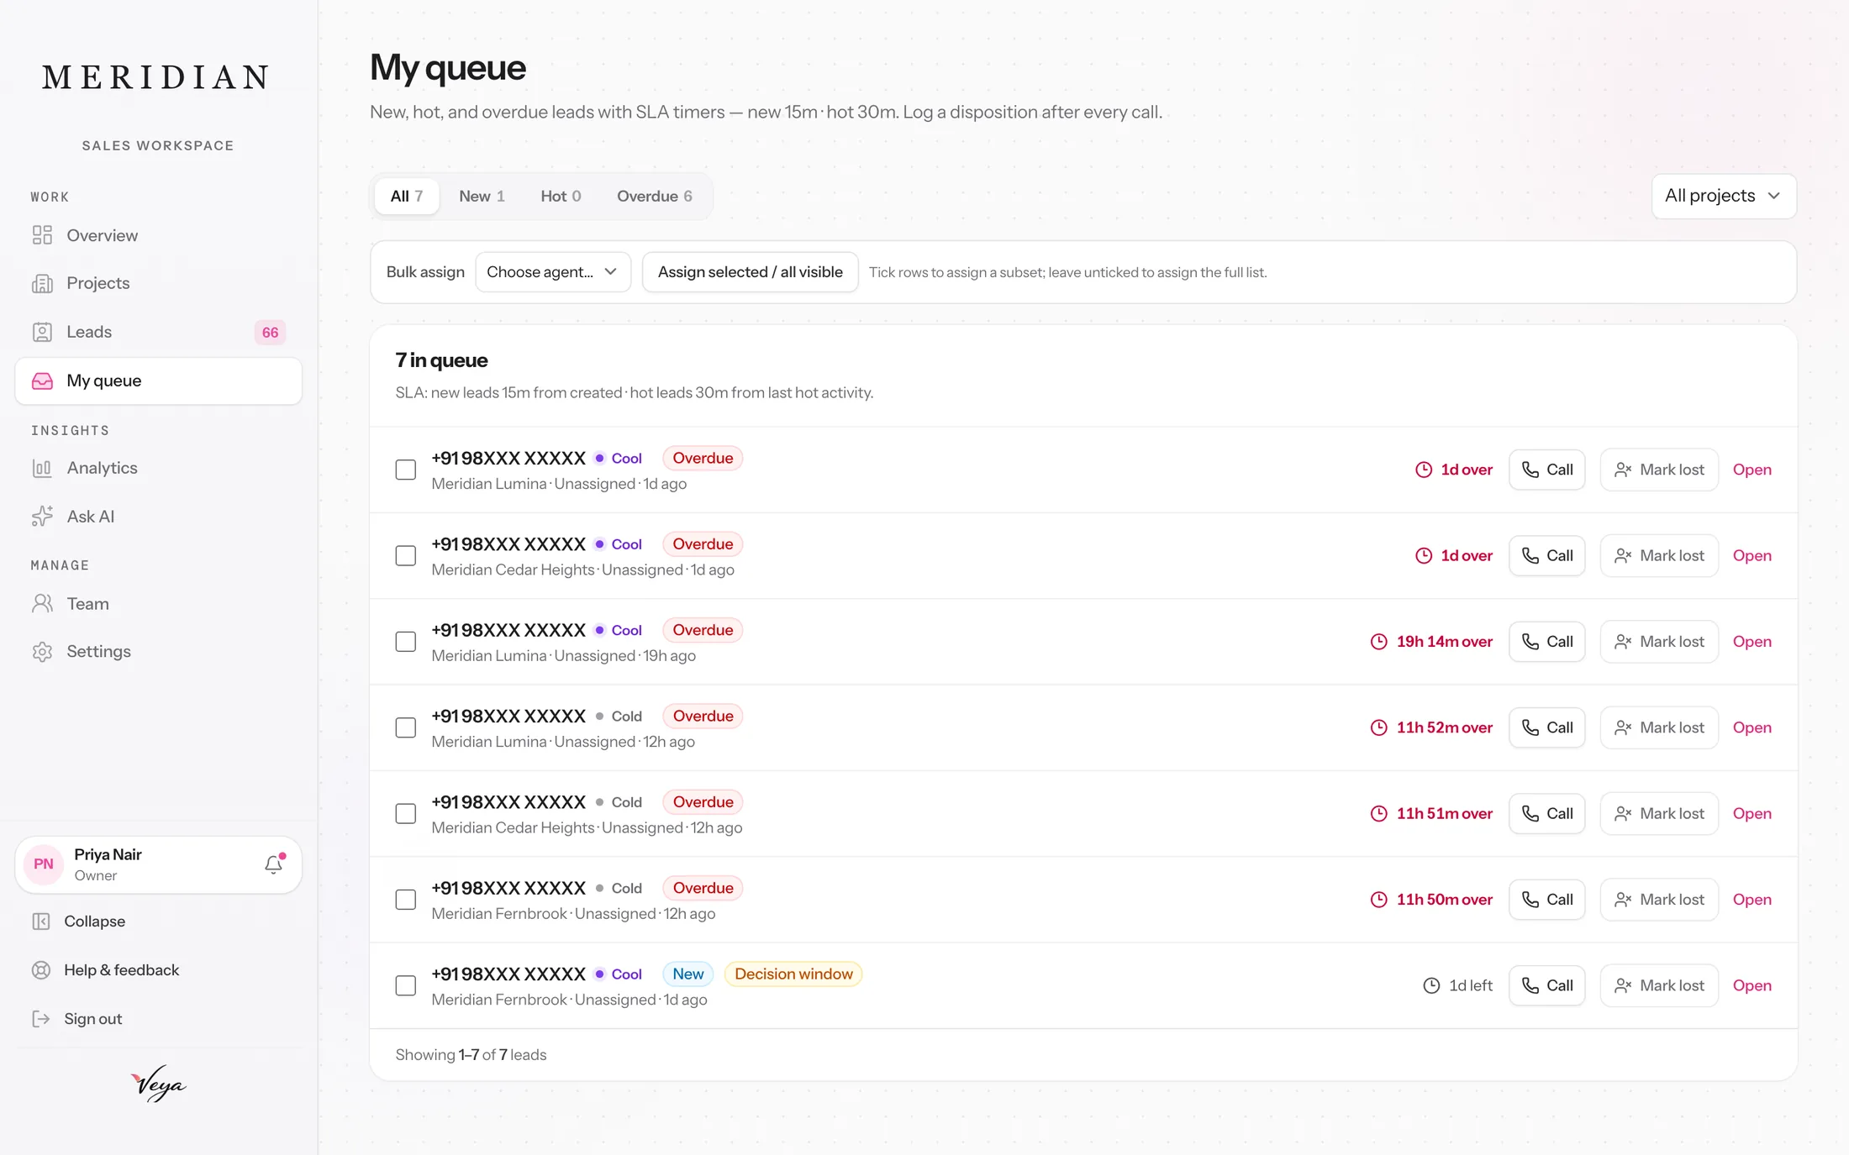
Task: Switch to the Hot 0 tab
Action: [561, 196]
